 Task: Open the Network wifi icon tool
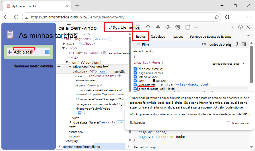point(158,27)
